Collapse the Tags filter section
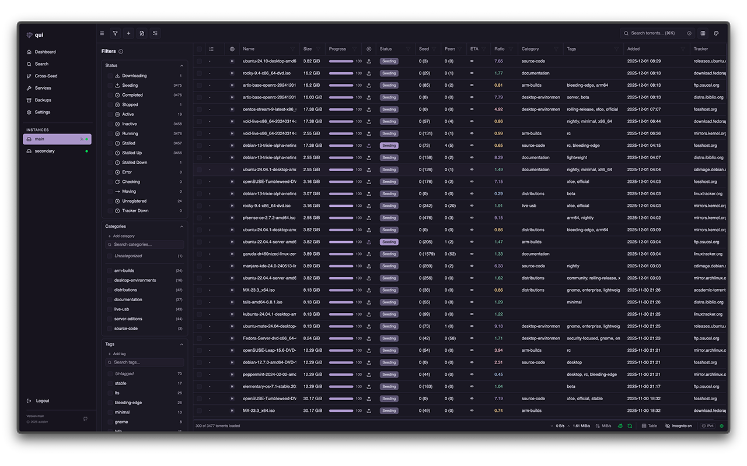 pyautogui.click(x=181, y=344)
